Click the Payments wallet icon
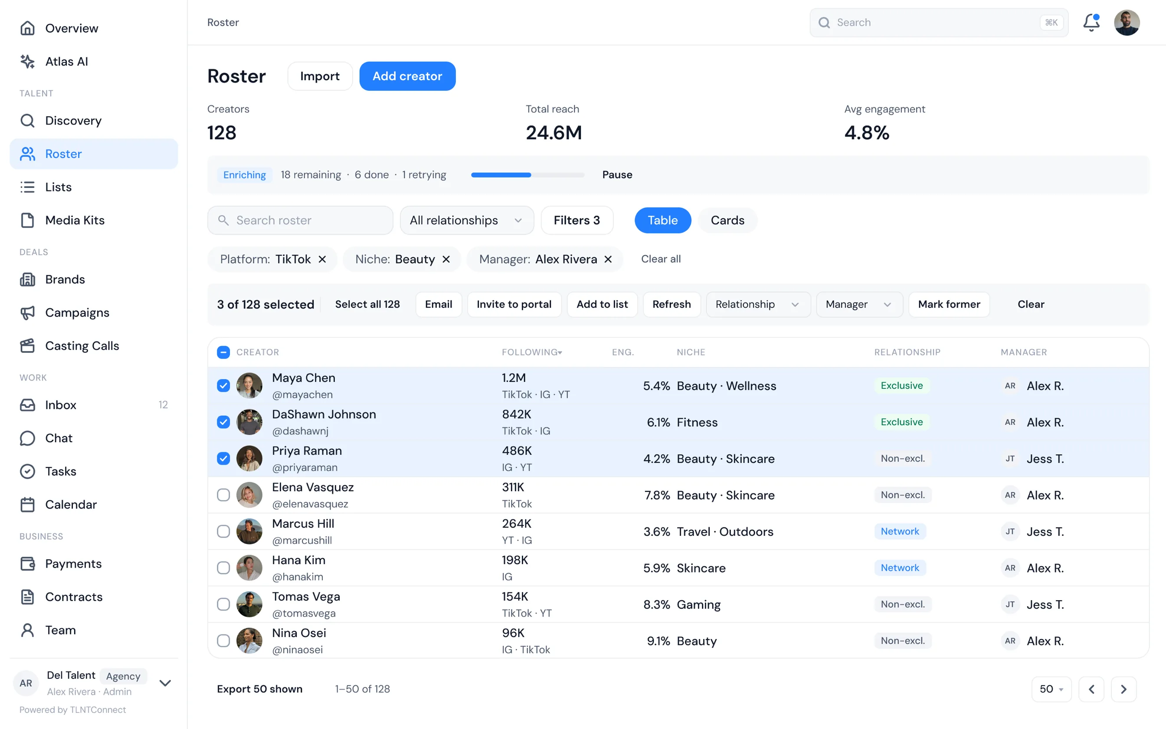 [27, 564]
